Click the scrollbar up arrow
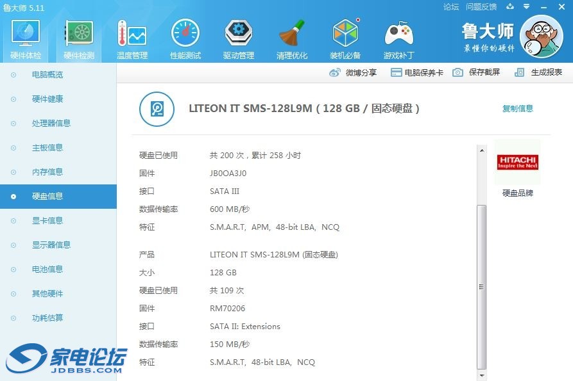573x381 pixels. tap(482, 150)
